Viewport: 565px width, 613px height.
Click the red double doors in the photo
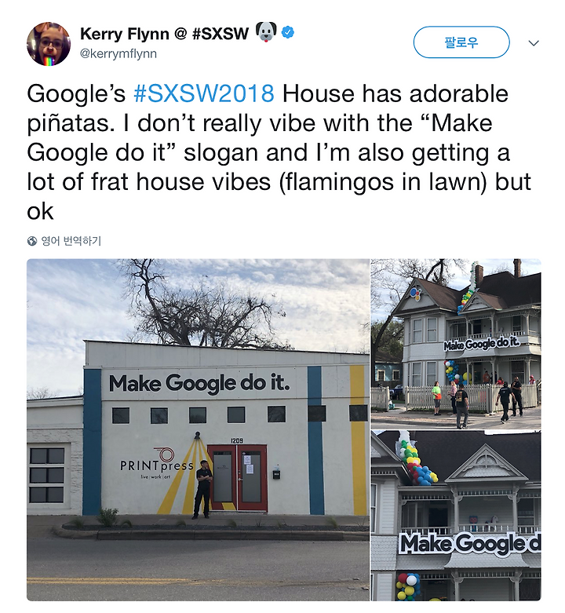pos(238,478)
